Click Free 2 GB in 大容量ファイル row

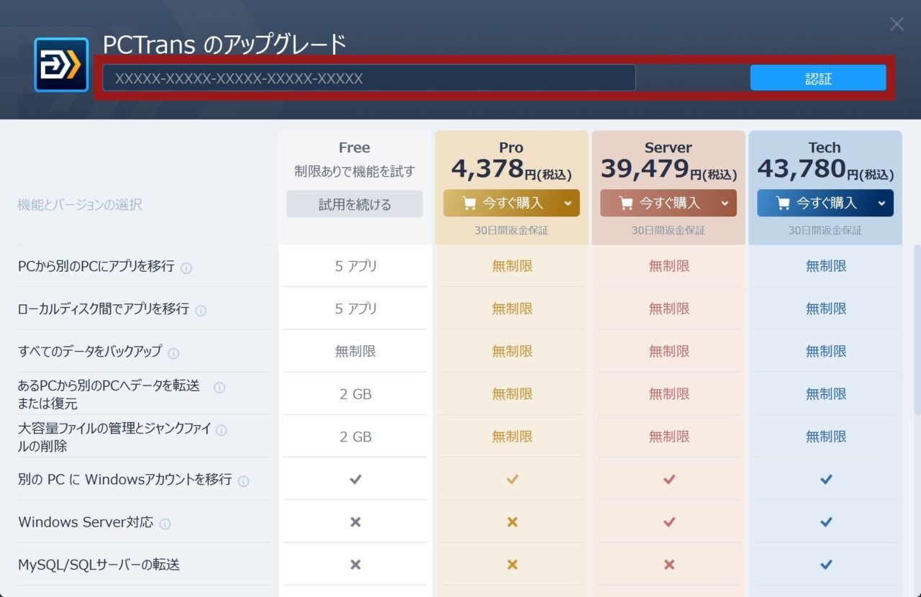tap(355, 437)
